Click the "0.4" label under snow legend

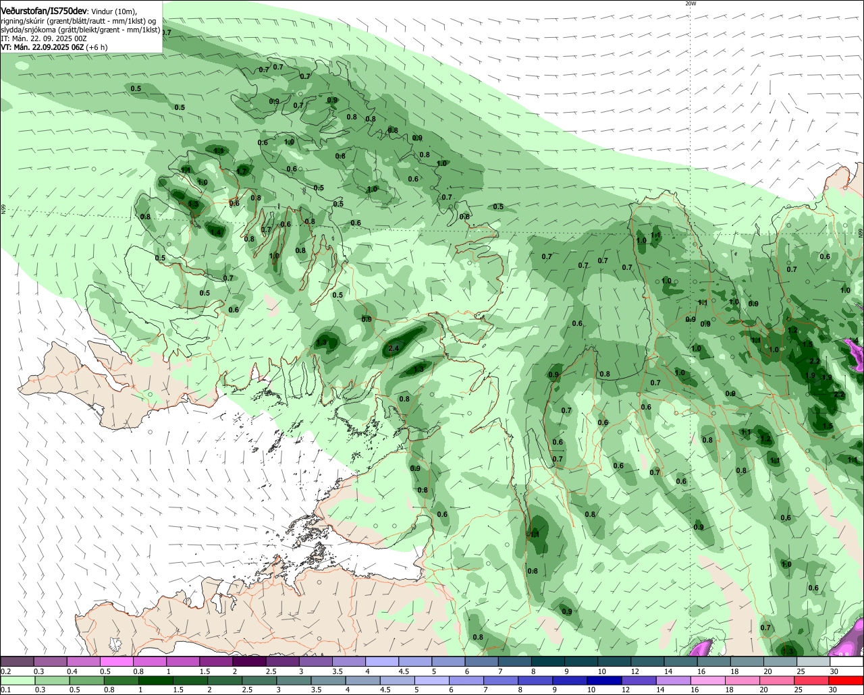click(72, 671)
